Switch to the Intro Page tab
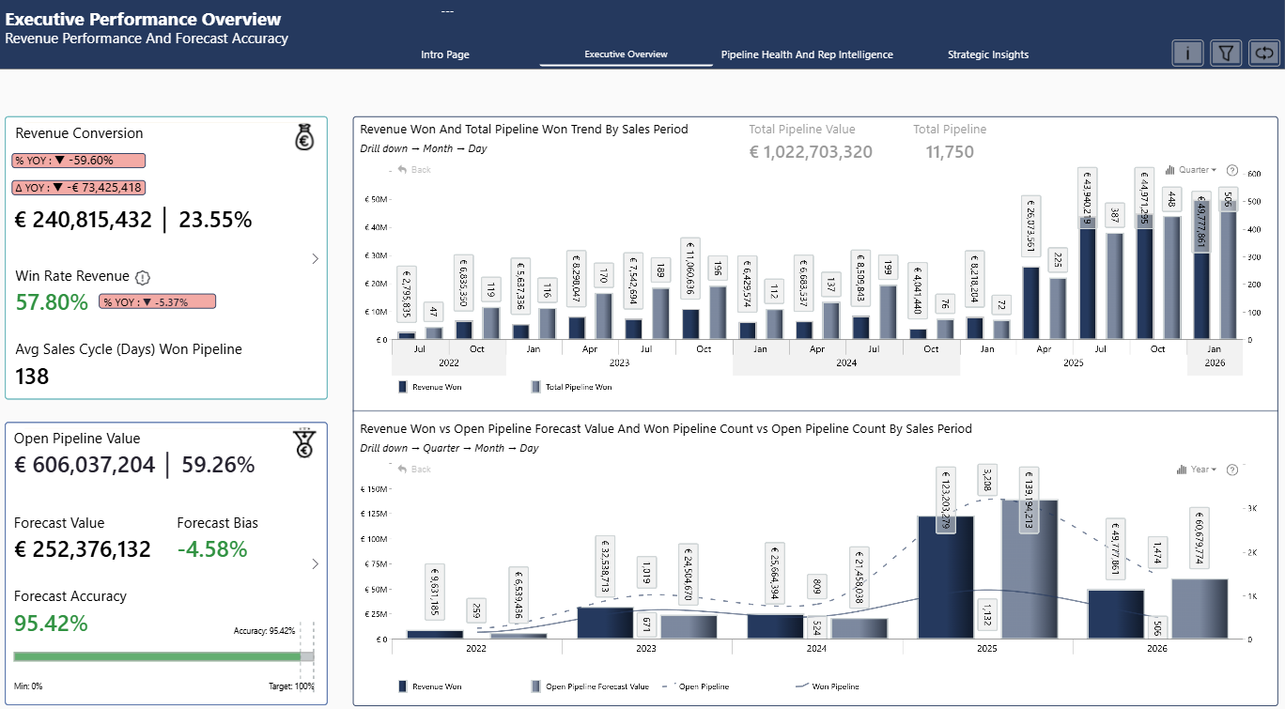The height and width of the screenshot is (709, 1285). click(445, 54)
